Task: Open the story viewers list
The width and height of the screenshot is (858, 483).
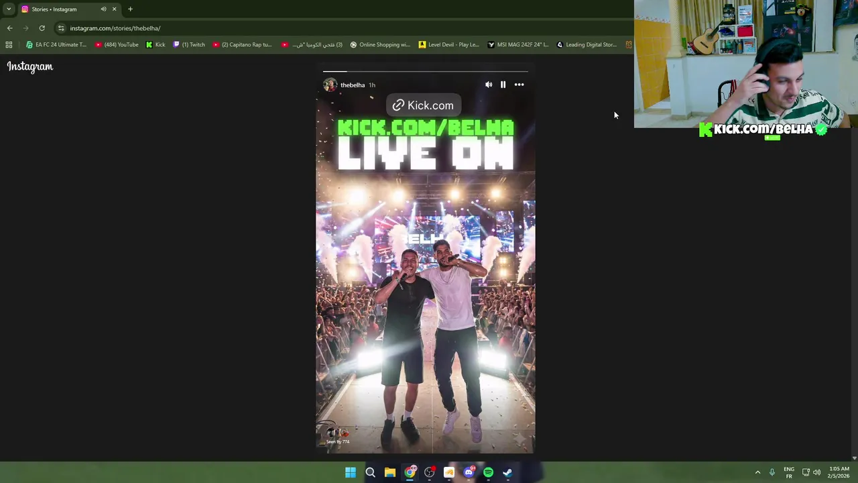Action: 336,435
